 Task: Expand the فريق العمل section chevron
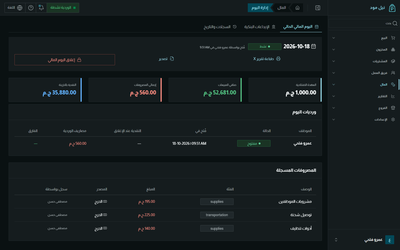pyautogui.click(x=334, y=73)
